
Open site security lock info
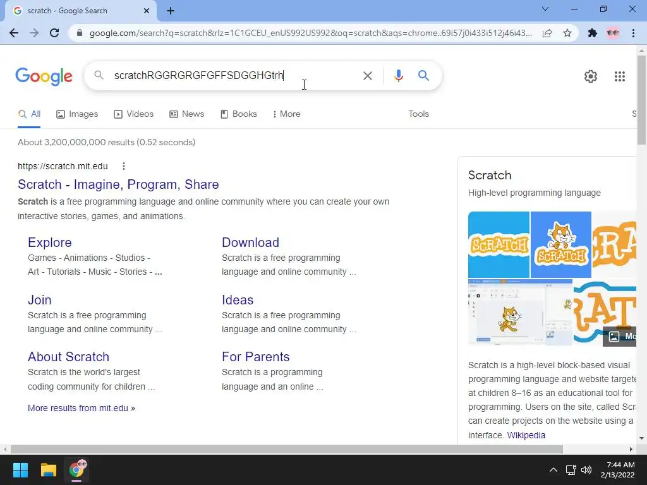[x=80, y=33]
